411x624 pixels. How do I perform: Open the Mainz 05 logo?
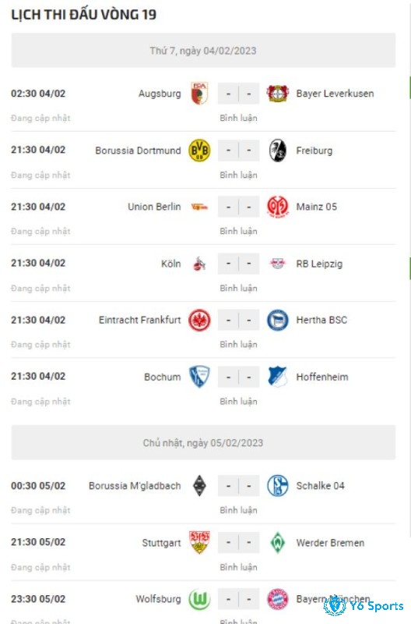[277, 207]
